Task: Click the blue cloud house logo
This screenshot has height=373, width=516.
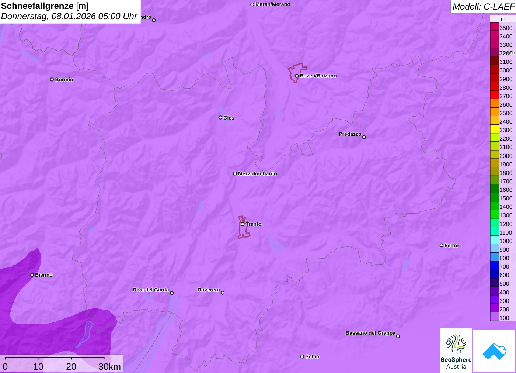Action: coord(494,351)
